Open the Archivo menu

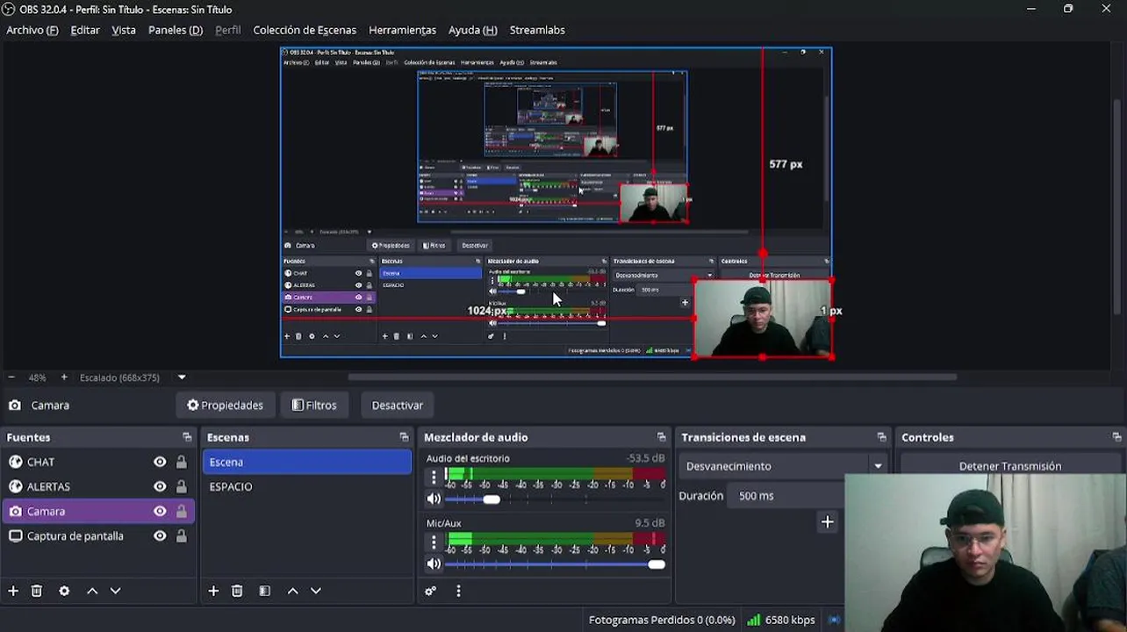point(32,30)
